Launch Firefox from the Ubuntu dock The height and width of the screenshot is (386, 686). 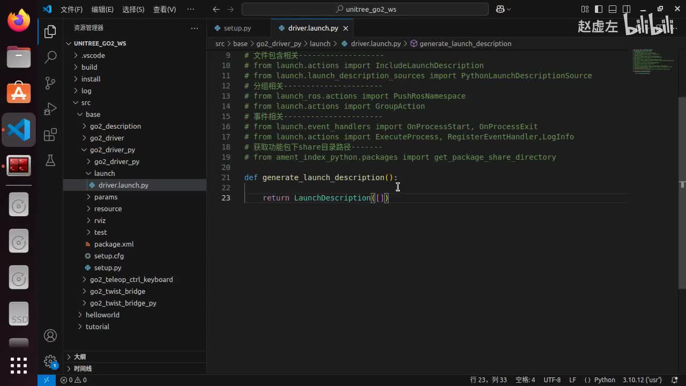click(x=19, y=21)
